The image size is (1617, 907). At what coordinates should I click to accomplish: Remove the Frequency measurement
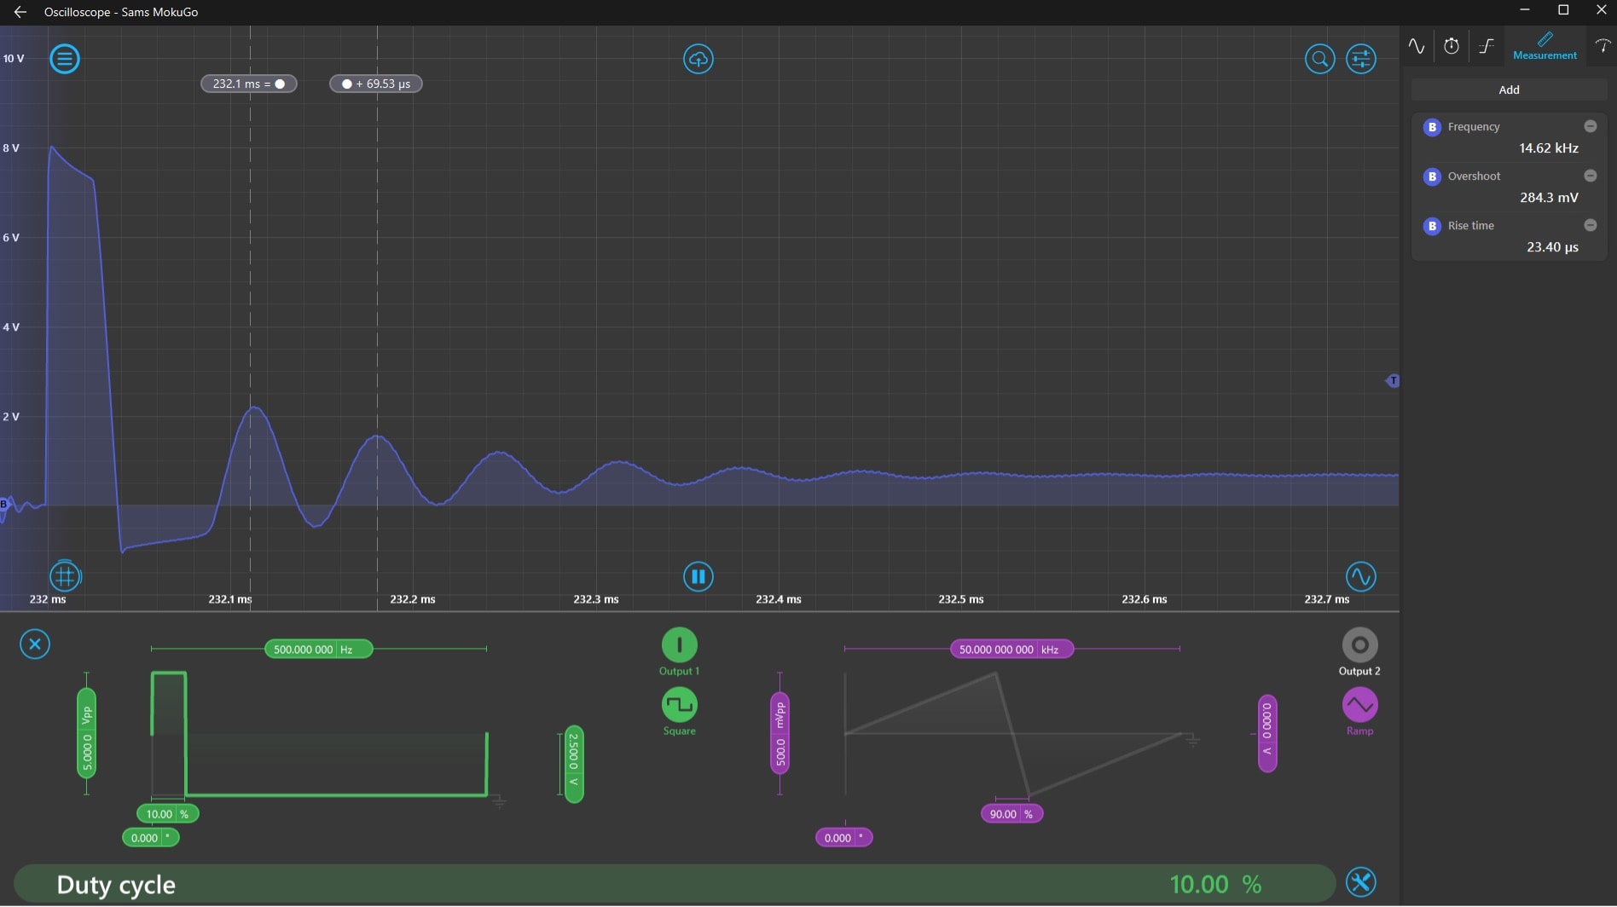(x=1590, y=126)
